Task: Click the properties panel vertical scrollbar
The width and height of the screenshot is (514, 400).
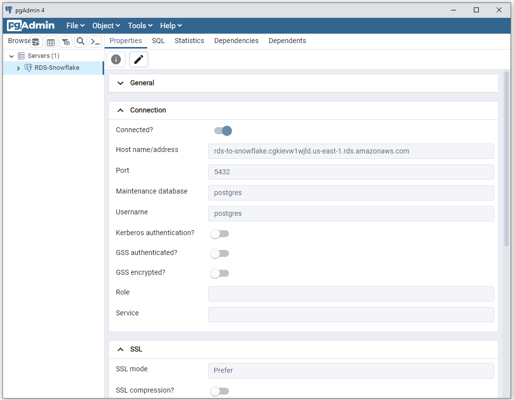Action: [507, 159]
